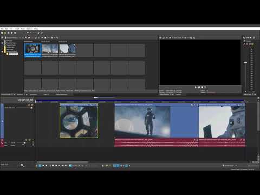The height and width of the screenshot is (195, 260).
Task: Expand the media bins tree node
Action: 2,51
